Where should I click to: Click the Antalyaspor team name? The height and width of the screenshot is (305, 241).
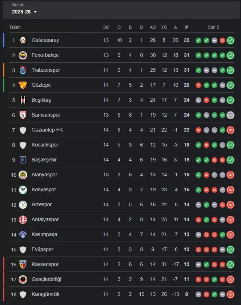point(45,219)
